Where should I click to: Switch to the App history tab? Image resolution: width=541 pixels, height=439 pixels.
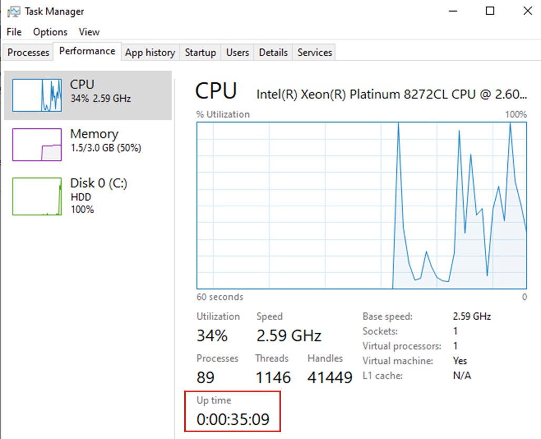click(150, 52)
